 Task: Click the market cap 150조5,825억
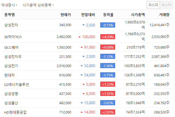pos(135,66)
